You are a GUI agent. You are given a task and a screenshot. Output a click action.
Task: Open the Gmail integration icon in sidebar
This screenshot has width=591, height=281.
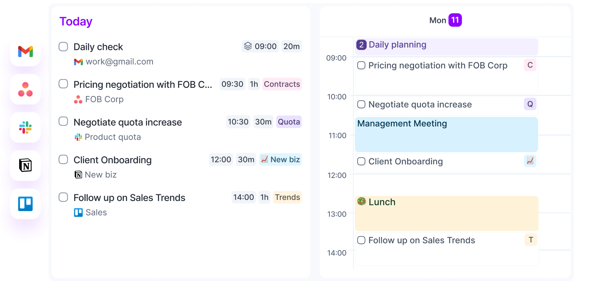25,52
